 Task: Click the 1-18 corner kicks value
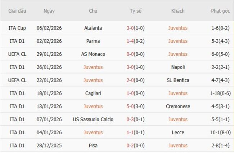coord(215,93)
